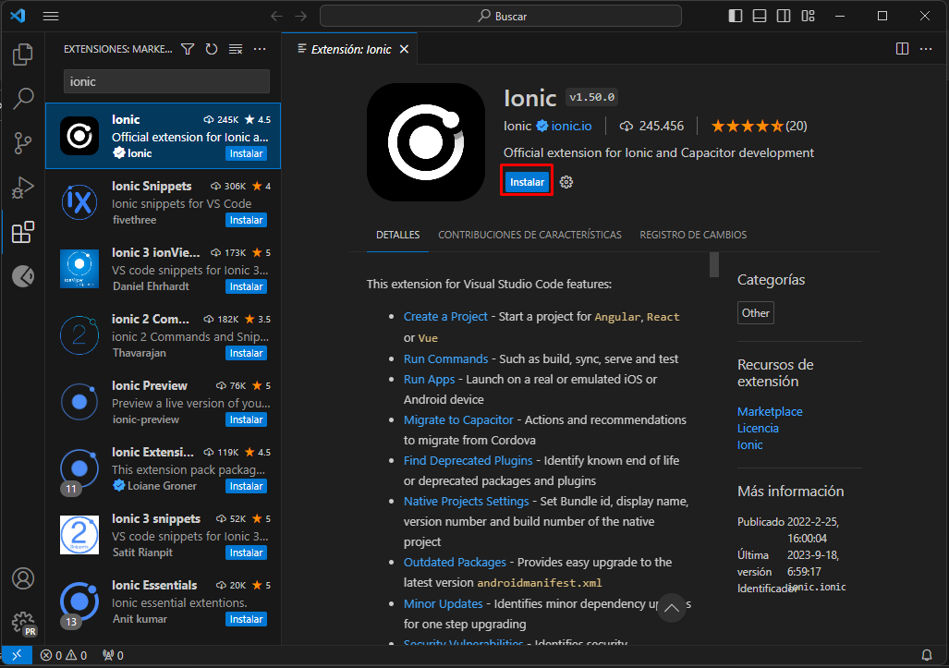949x668 pixels.
Task: Open forwarded ports status bar item
Action: point(113,655)
